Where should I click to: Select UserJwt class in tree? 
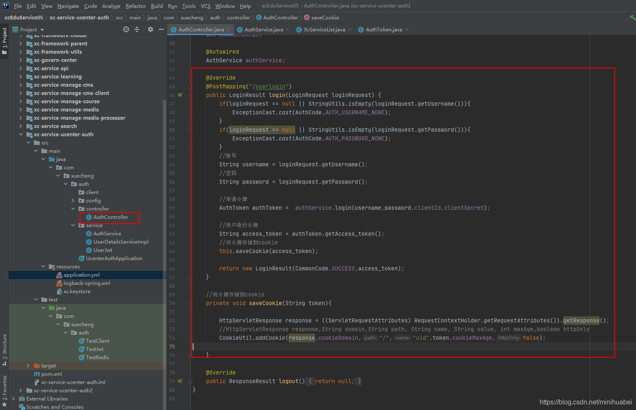coord(103,250)
